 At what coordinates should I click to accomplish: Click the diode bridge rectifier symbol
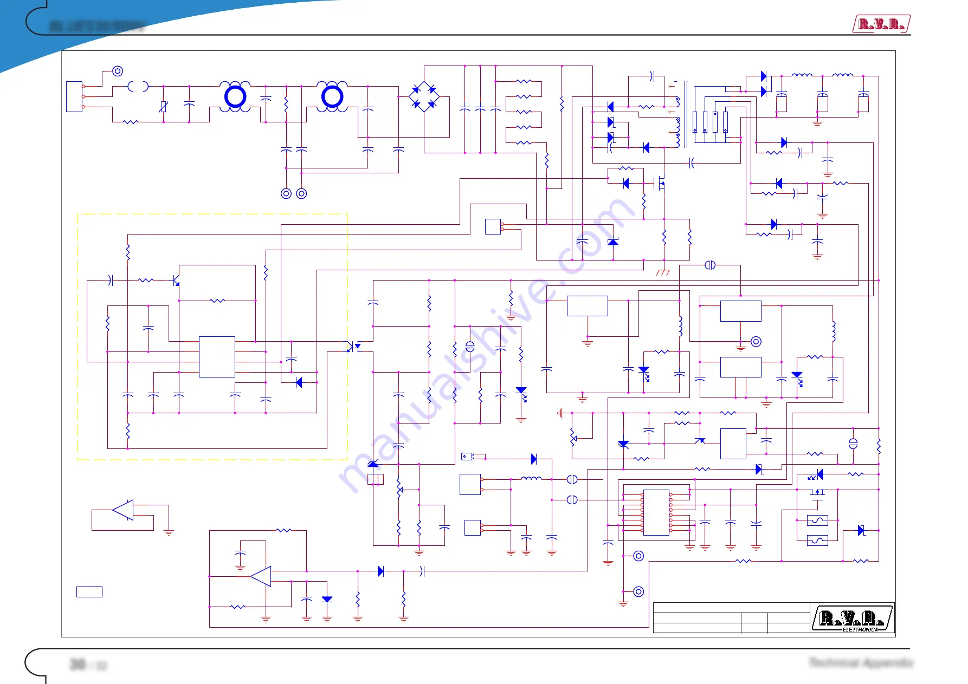(x=423, y=96)
